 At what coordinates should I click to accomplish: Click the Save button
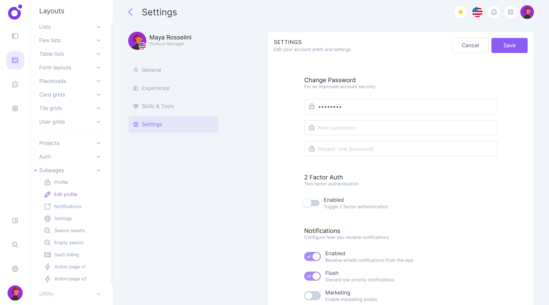[509, 45]
